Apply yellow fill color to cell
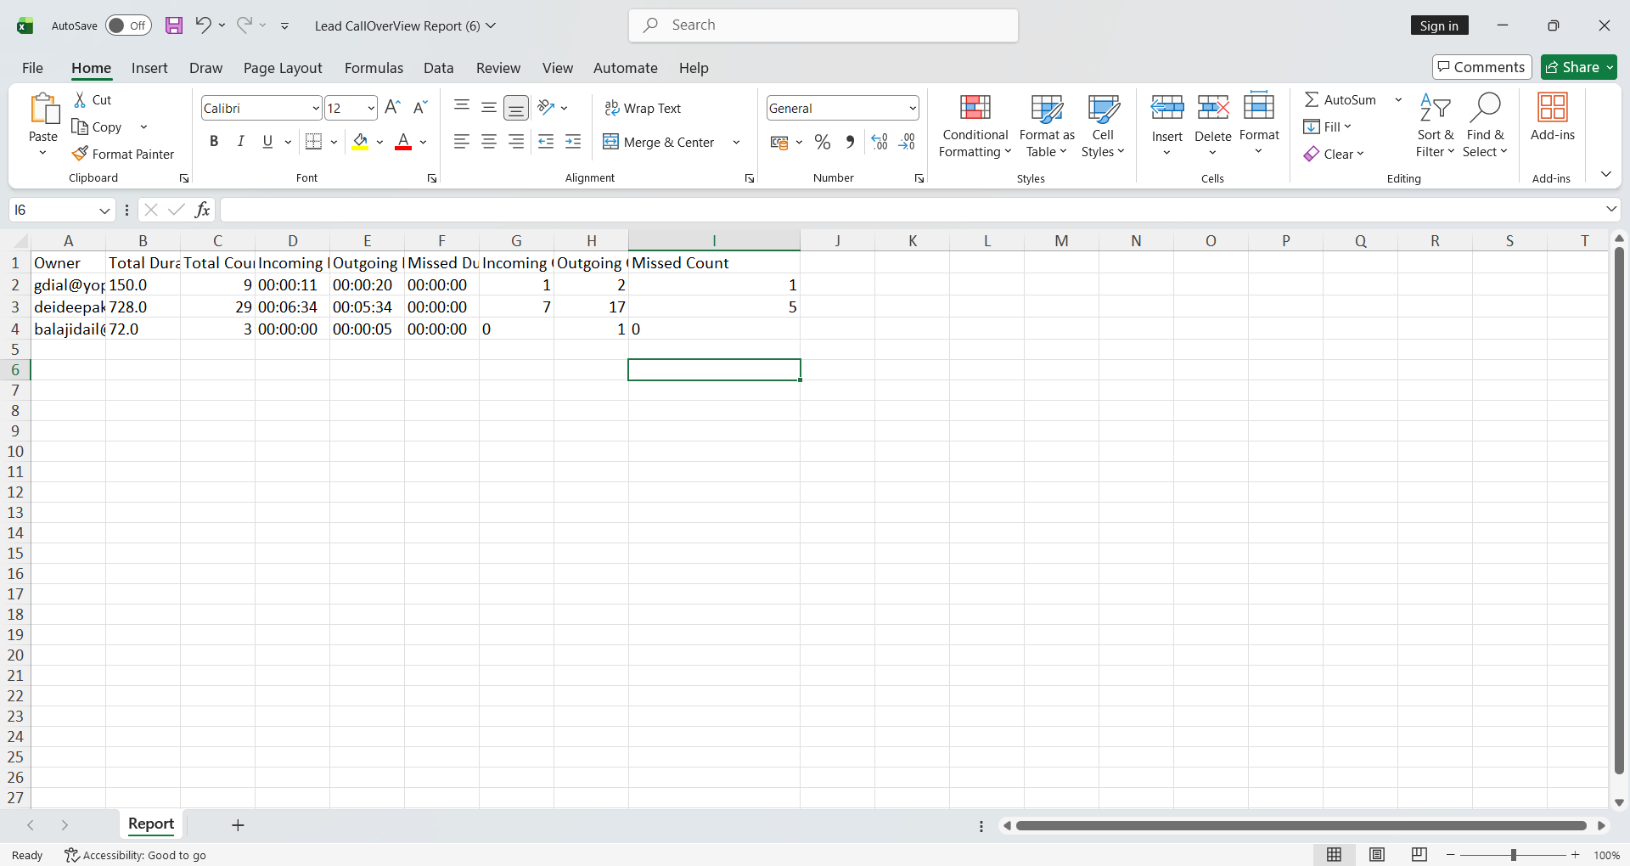The image size is (1630, 866). pyautogui.click(x=360, y=142)
